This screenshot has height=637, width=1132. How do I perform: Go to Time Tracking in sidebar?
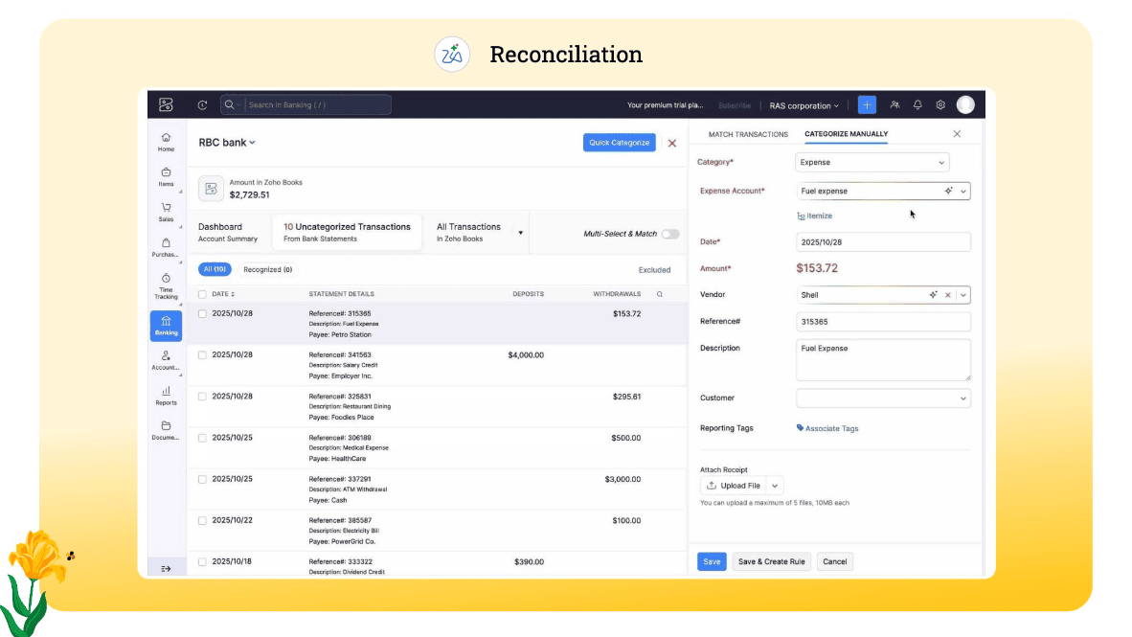point(166,284)
